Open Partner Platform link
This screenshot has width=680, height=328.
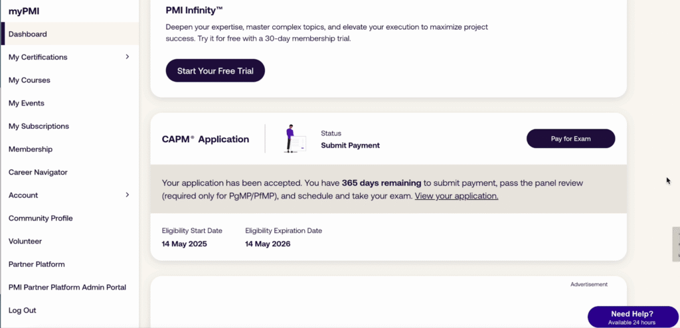pyautogui.click(x=37, y=264)
